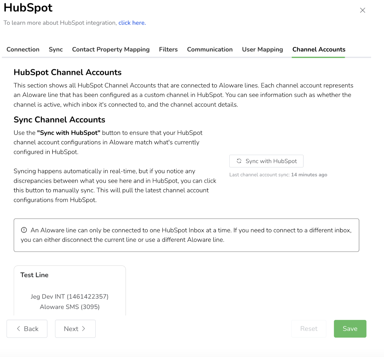This screenshot has width=384, height=357.
Task: Open the User Mapping tab
Action: tap(263, 50)
